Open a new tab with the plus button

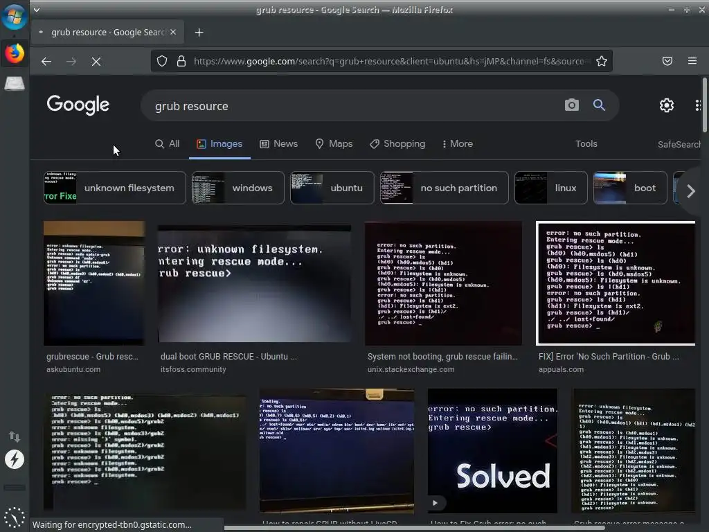[199, 33]
